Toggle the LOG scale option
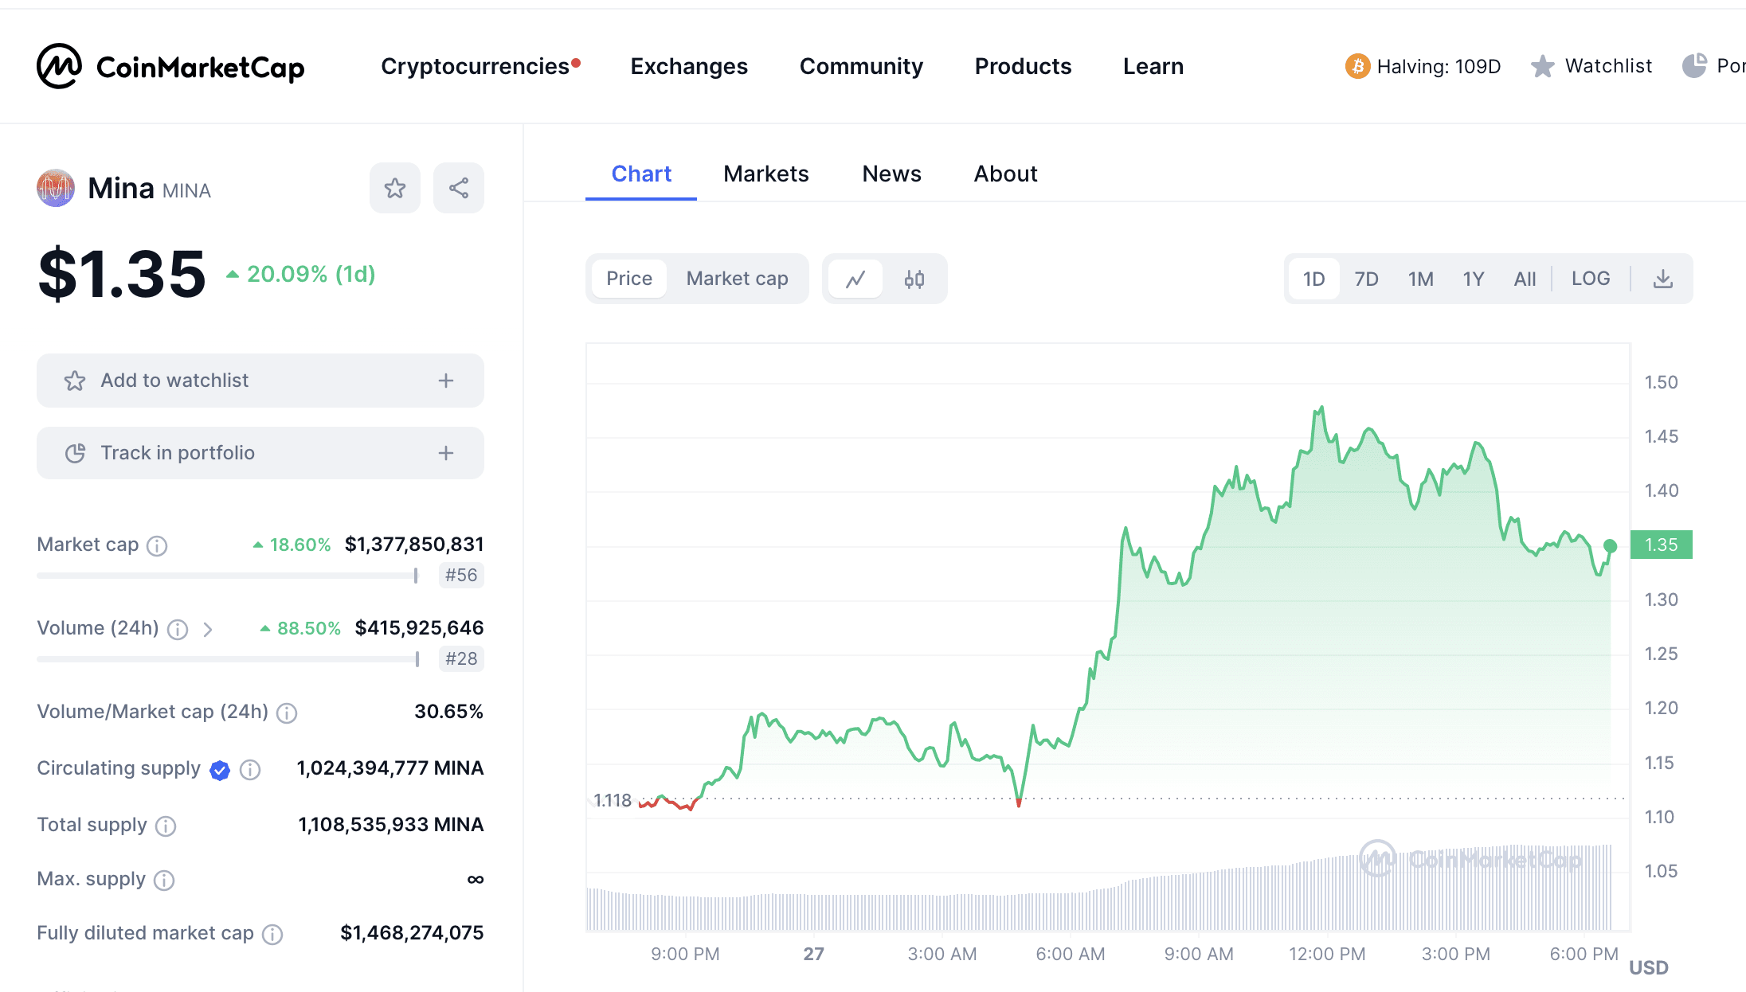 (1590, 279)
